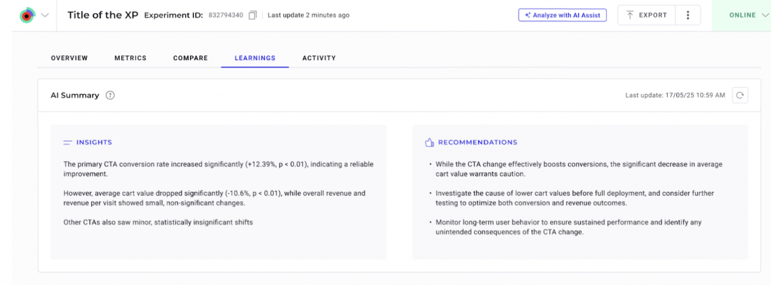This screenshot has height=285, width=771.
Task: Click the upload arrow icon in EXPORT
Action: [630, 15]
